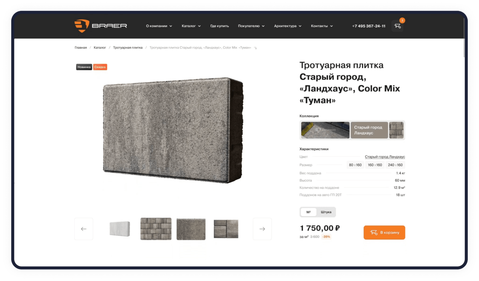
Task: Select the paving pattern thumbnail
Action: pyautogui.click(x=156, y=229)
